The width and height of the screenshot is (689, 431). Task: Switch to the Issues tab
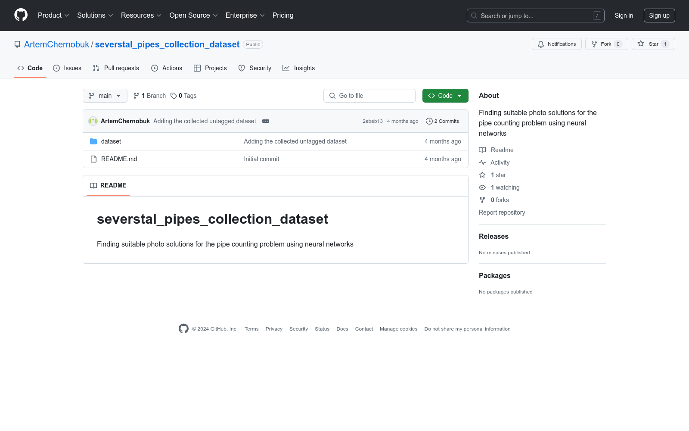tap(67, 68)
